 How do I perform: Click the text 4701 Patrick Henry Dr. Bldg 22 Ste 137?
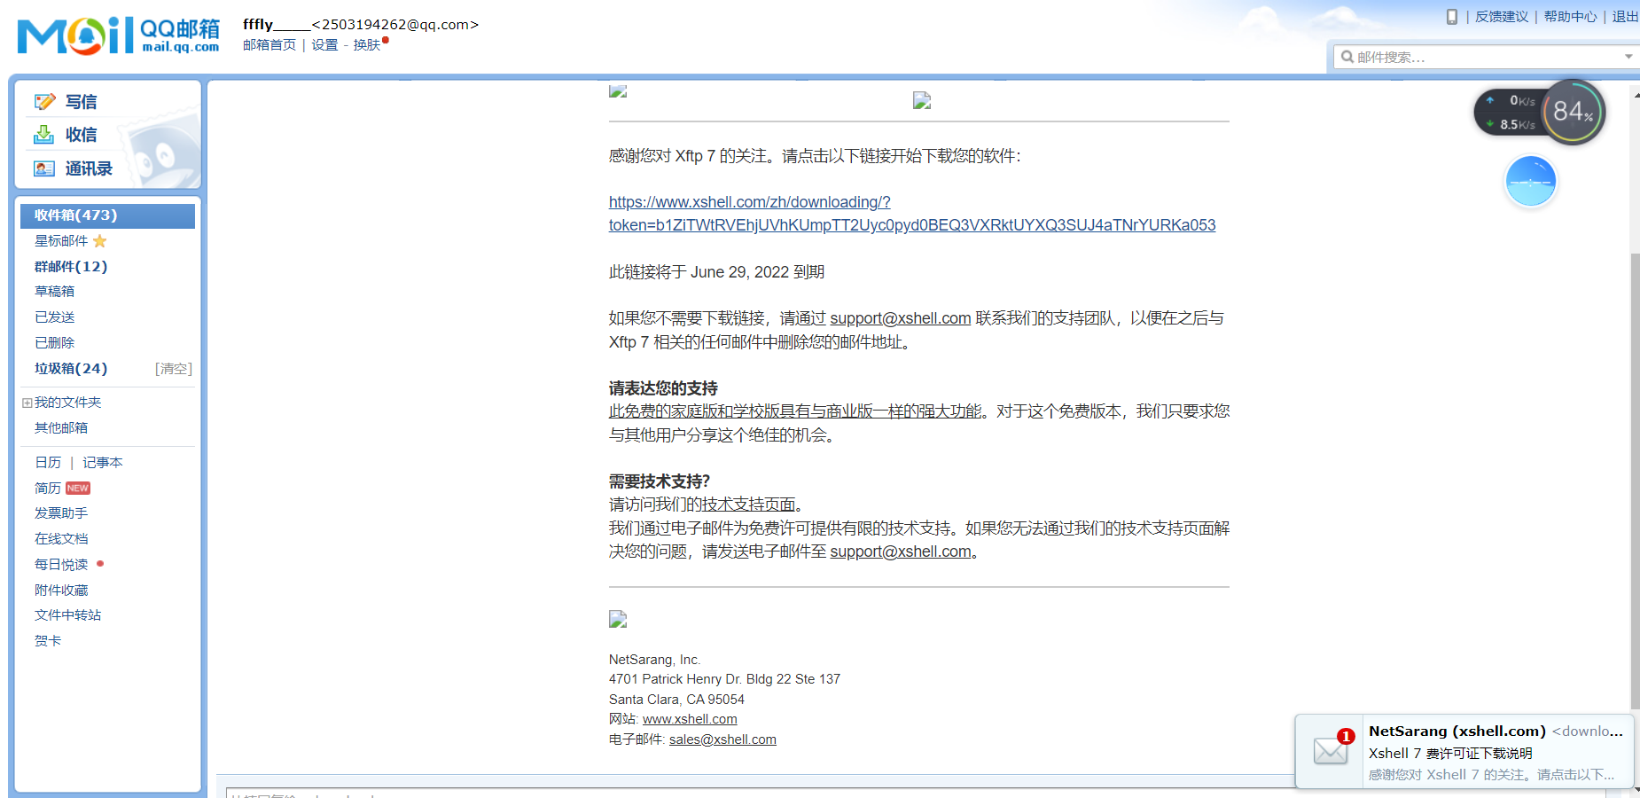[x=724, y=679]
